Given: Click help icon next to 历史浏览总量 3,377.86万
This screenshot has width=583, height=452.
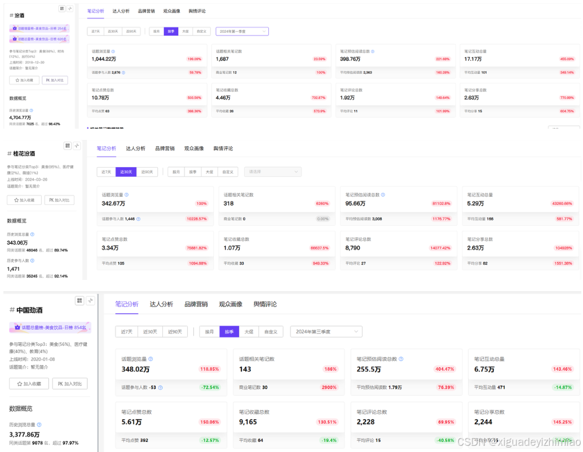Looking at the screenshot, I should pos(39,424).
